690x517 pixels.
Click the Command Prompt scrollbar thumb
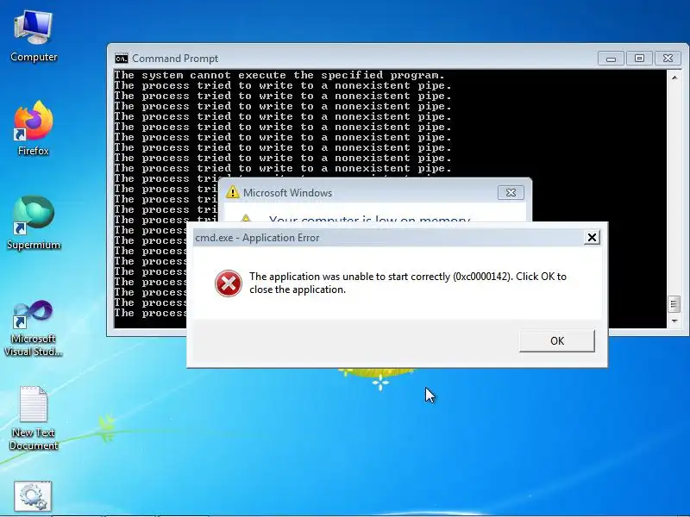click(x=674, y=304)
